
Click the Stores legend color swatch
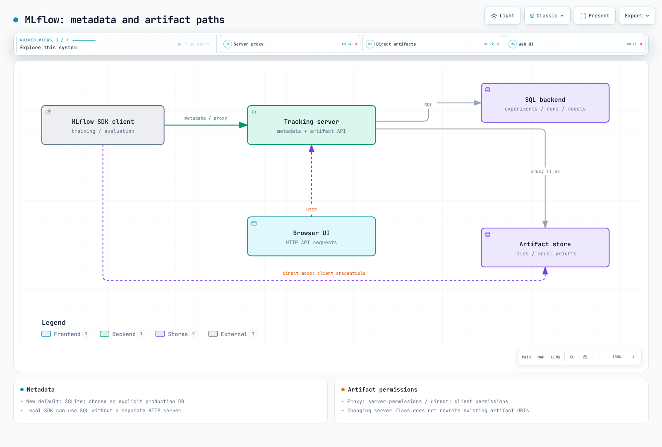[160, 334]
